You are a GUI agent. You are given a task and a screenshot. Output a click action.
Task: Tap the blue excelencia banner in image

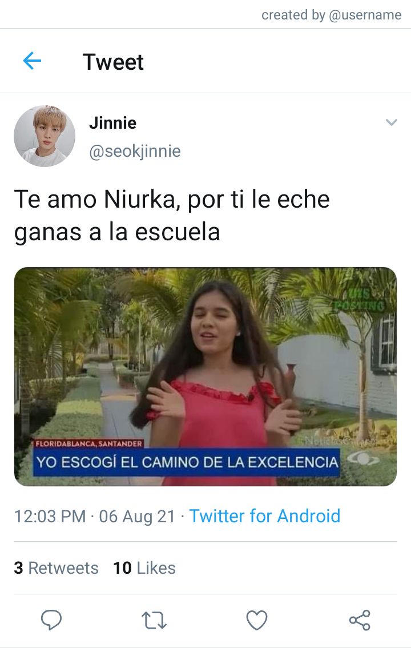coord(187,462)
